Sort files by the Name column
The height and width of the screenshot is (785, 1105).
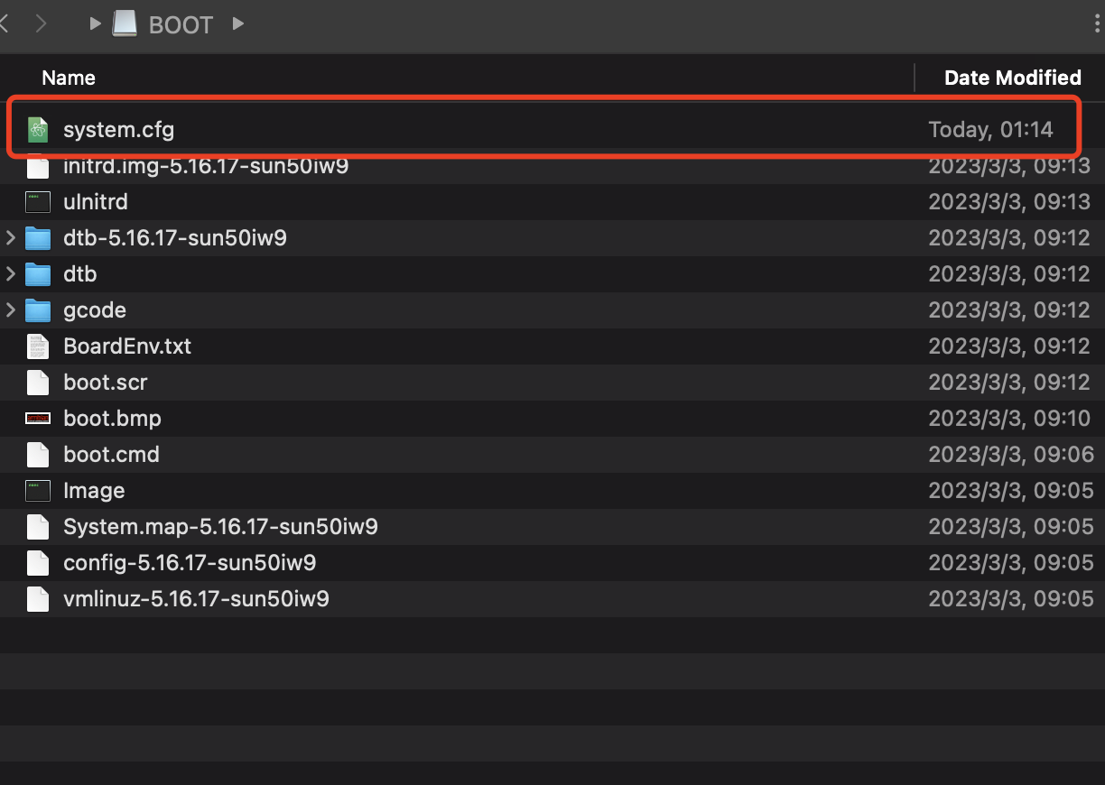[x=69, y=78]
